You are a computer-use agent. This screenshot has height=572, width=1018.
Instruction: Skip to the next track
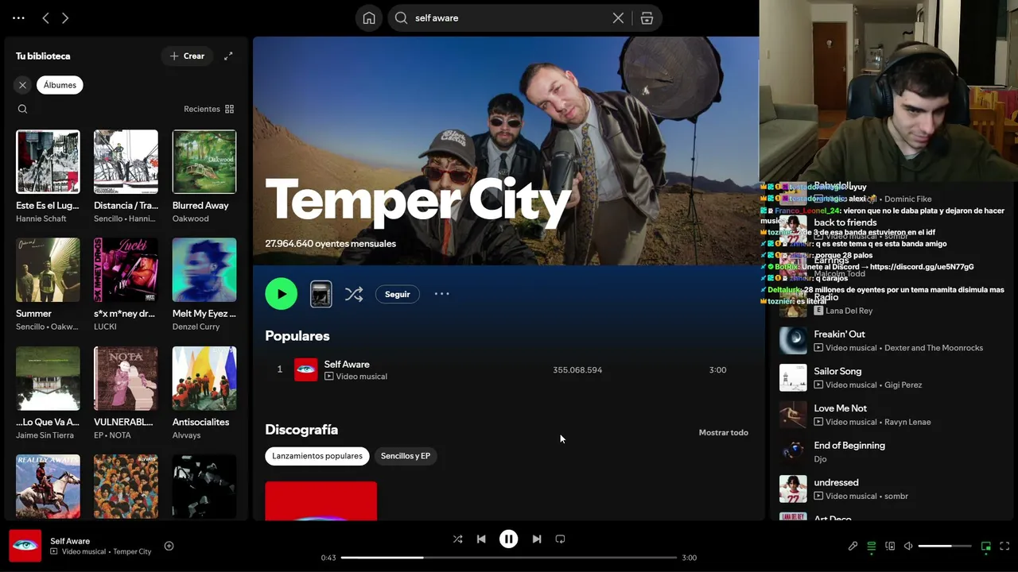click(x=537, y=539)
